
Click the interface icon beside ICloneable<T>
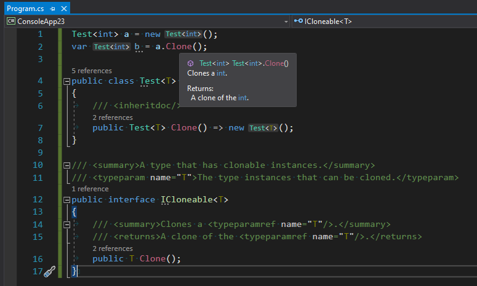coord(298,21)
